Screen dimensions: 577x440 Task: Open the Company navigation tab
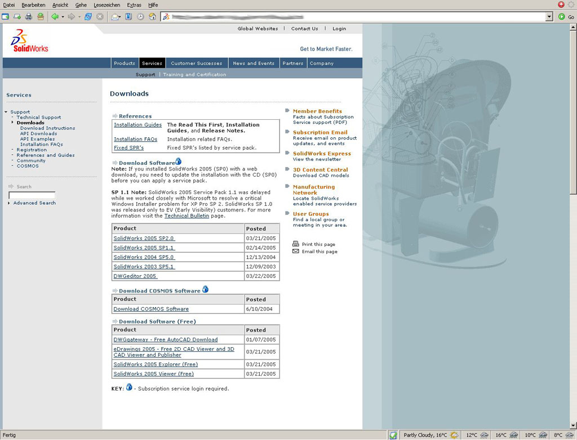tap(322, 63)
